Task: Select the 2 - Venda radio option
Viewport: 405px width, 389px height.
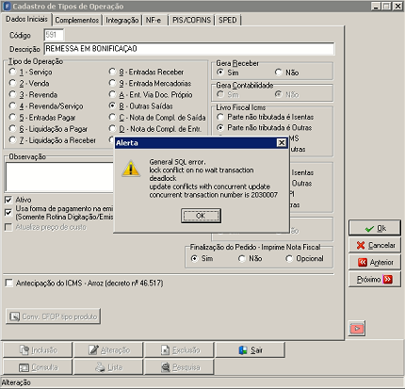Action: (x=12, y=83)
